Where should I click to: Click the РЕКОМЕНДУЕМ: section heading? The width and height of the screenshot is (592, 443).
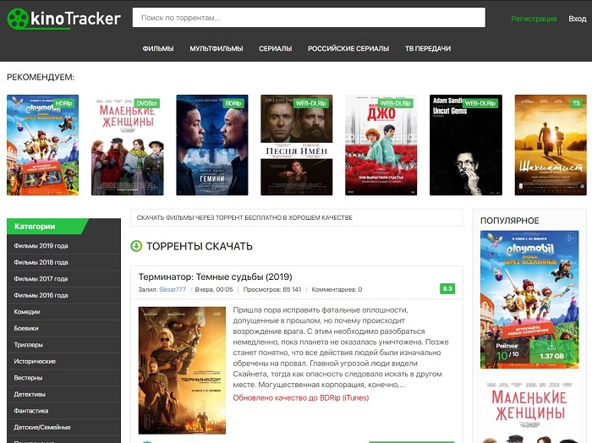click(41, 77)
